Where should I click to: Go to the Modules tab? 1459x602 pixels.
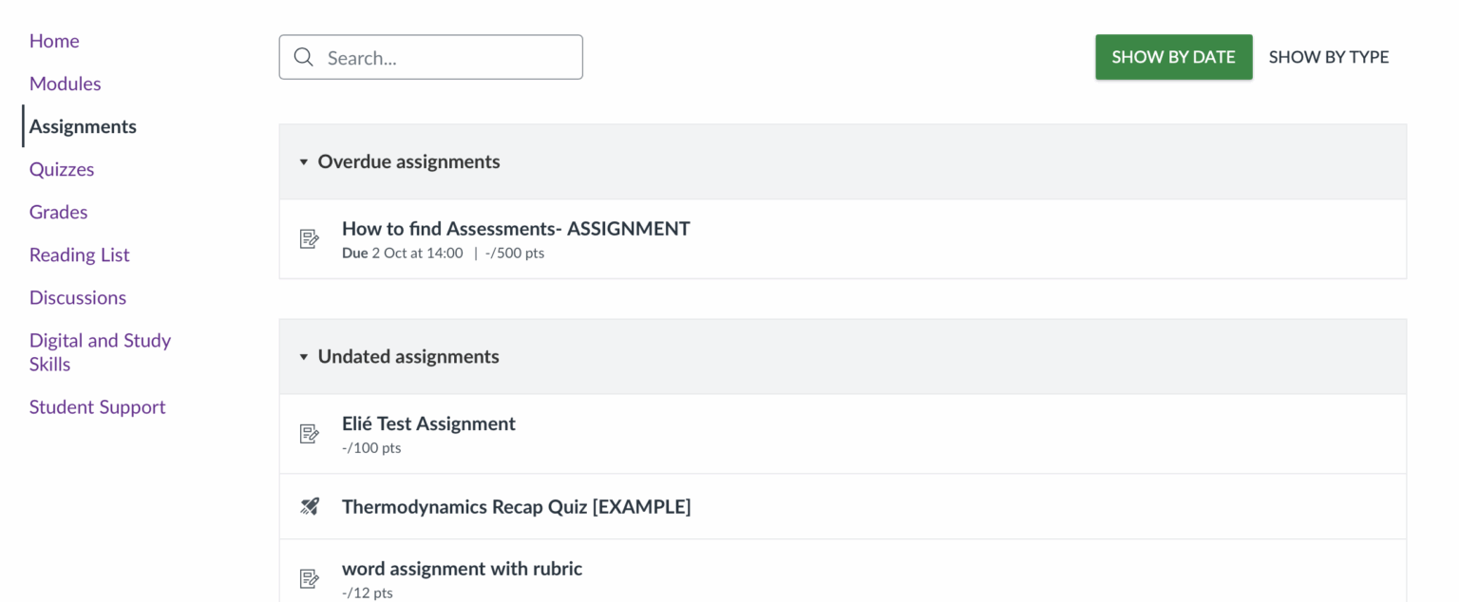[x=65, y=84]
